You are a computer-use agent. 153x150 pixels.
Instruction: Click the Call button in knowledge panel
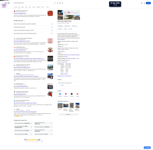(x=70, y=29)
